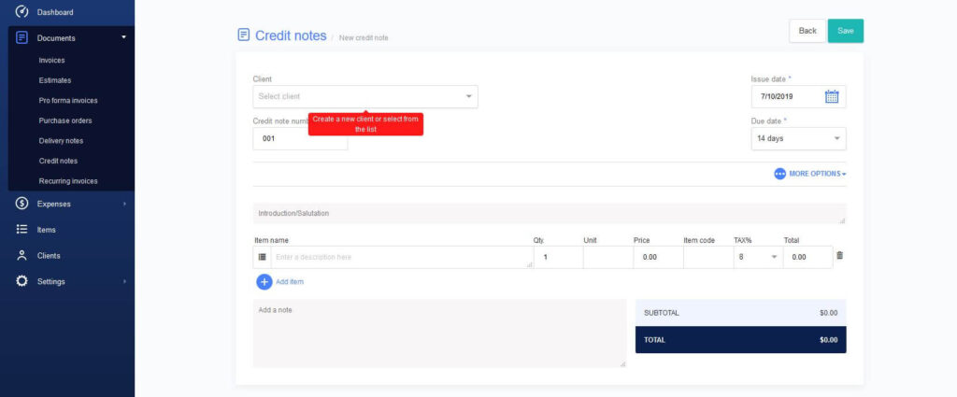957x397 pixels.
Task: Click the More Options ellipsis icon
Action: (780, 174)
